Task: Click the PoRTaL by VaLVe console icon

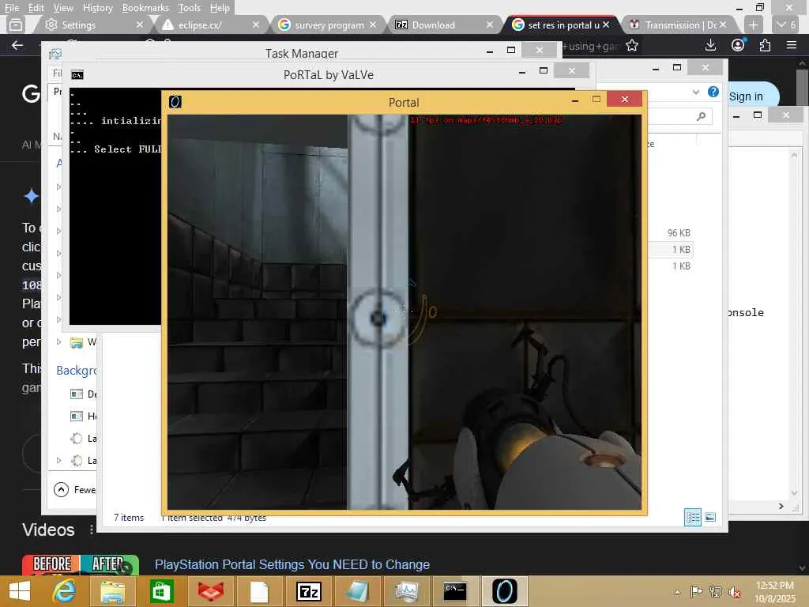Action: tap(77, 75)
